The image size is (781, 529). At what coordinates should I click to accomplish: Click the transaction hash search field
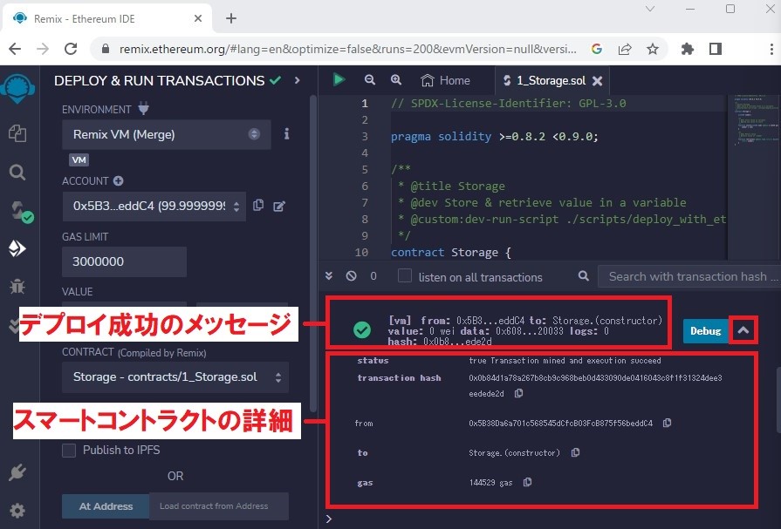pyautogui.click(x=689, y=276)
